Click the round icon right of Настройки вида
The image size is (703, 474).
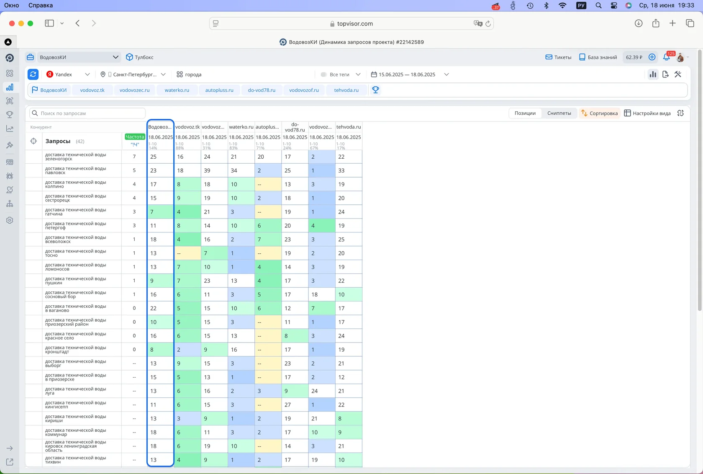click(x=681, y=113)
